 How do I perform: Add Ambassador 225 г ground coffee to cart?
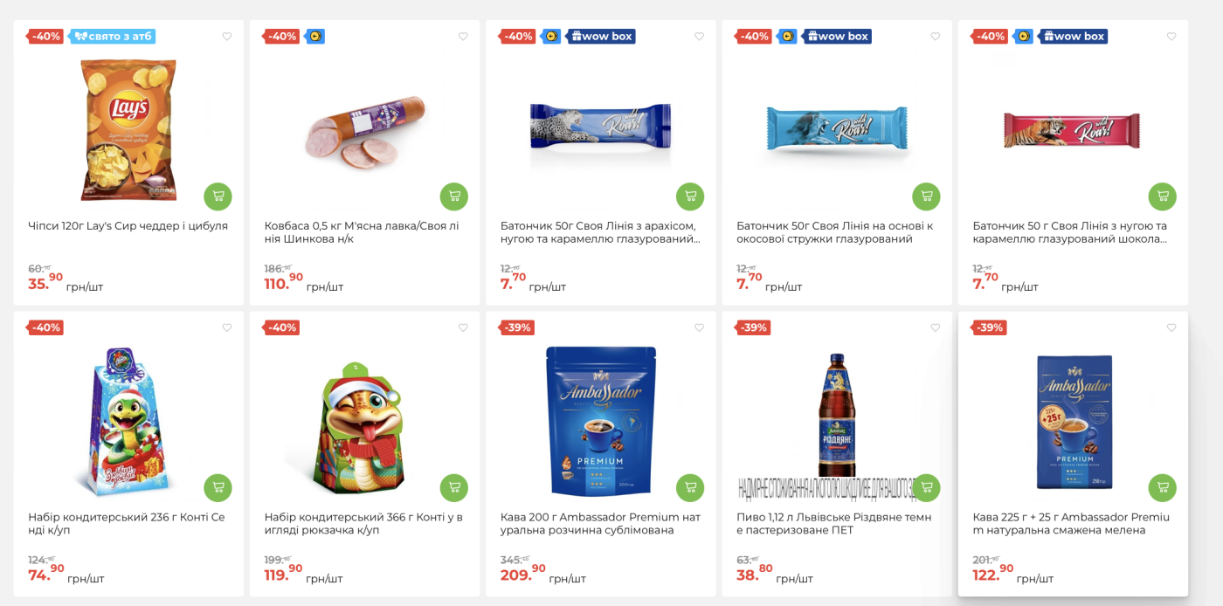tap(1162, 488)
